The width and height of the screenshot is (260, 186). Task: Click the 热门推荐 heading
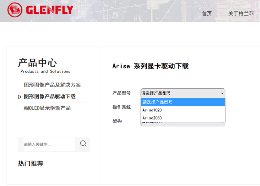[30, 164]
